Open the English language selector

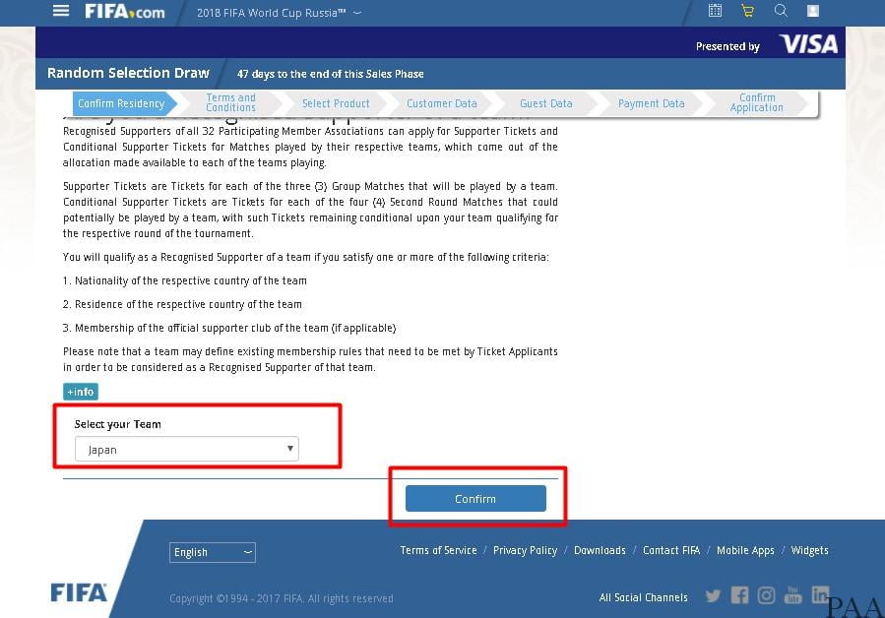(213, 552)
